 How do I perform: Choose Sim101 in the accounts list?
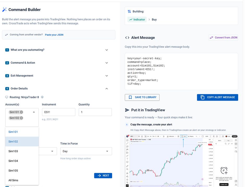tap(22, 132)
